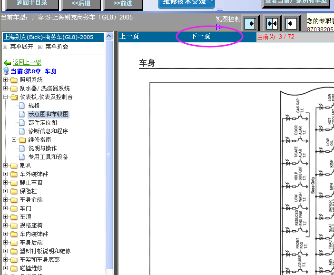Open the 部件定位图 document
Image resolution: width=334 pixels, height=275 pixels.
(x=43, y=122)
